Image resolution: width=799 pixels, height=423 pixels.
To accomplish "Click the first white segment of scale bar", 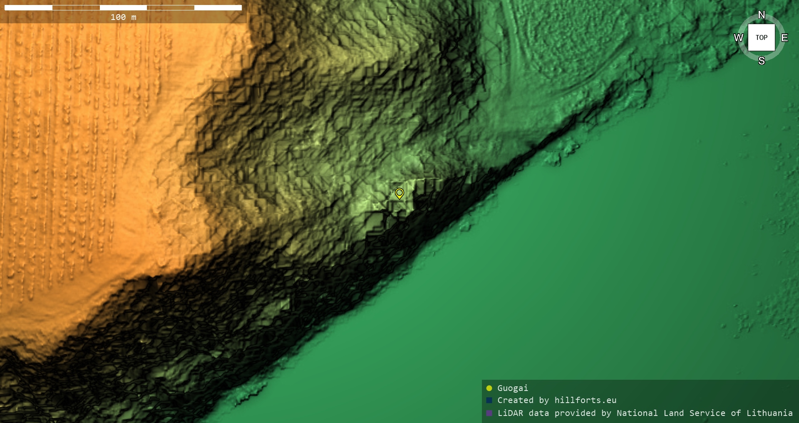I will coord(28,7).
